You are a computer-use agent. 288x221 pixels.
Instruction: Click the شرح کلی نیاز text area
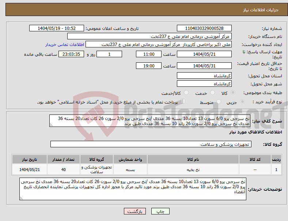coord(150,121)
